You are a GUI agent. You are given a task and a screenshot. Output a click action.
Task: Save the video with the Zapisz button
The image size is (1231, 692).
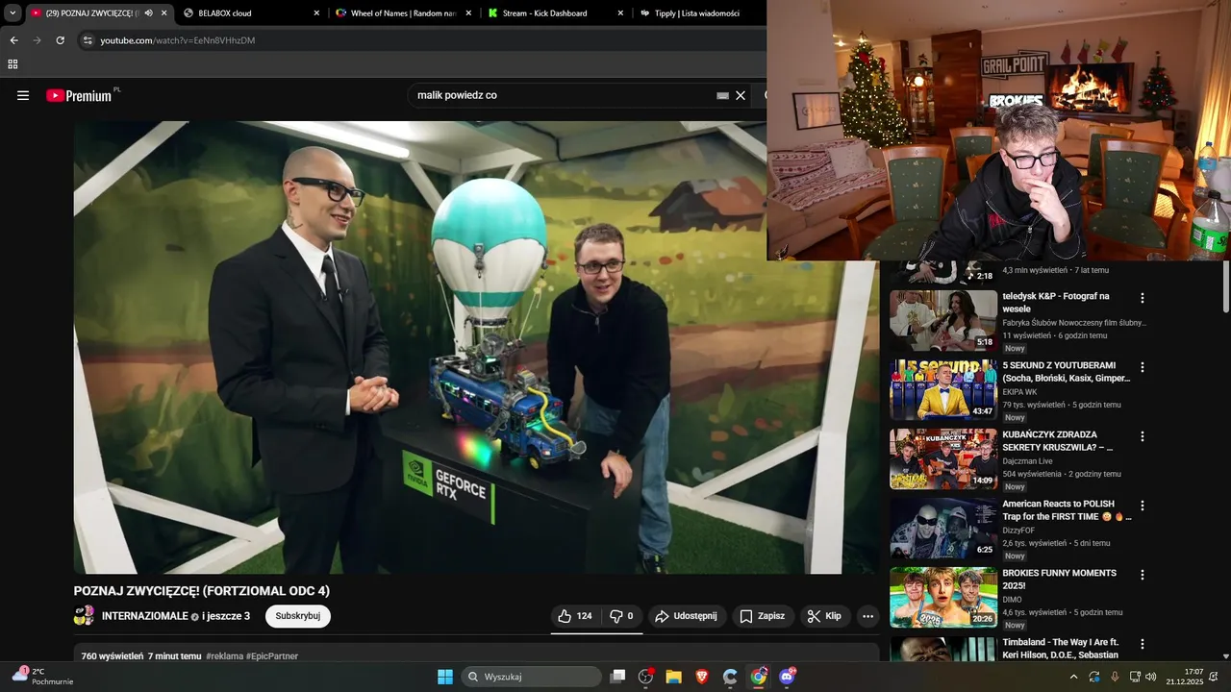pyautogui.click(x=763, y=616)
